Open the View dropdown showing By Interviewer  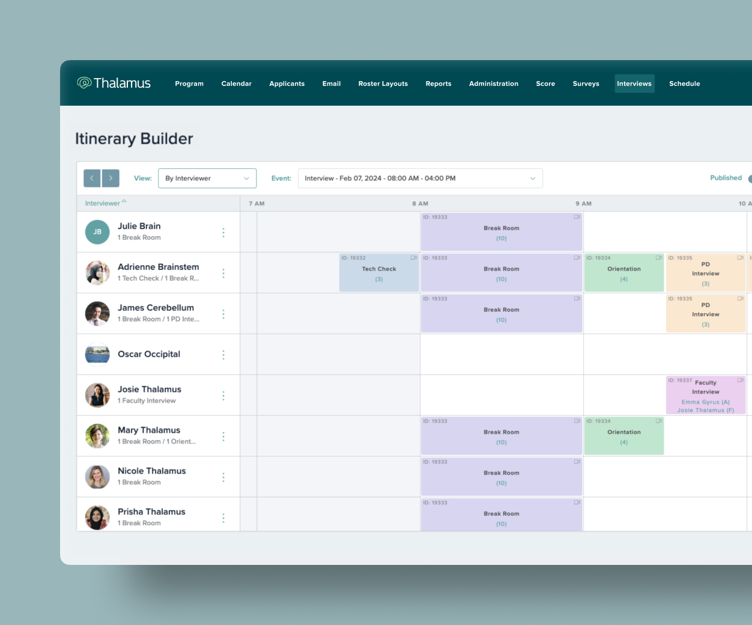click(x=207, y=178)
